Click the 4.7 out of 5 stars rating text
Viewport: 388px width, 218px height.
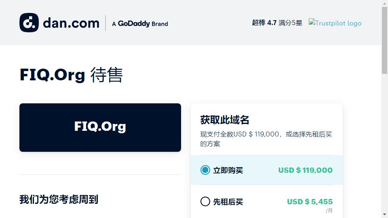tap(277, 23)
